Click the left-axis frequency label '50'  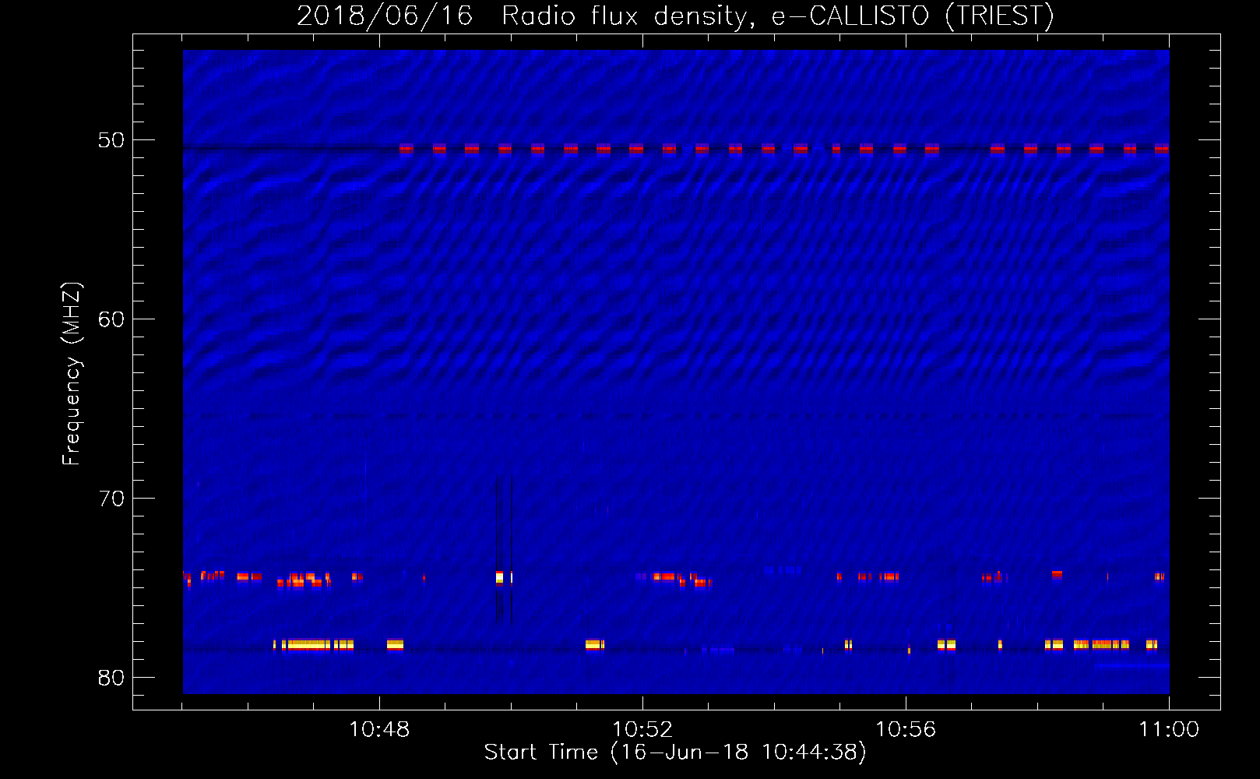(x=111, y=140)
